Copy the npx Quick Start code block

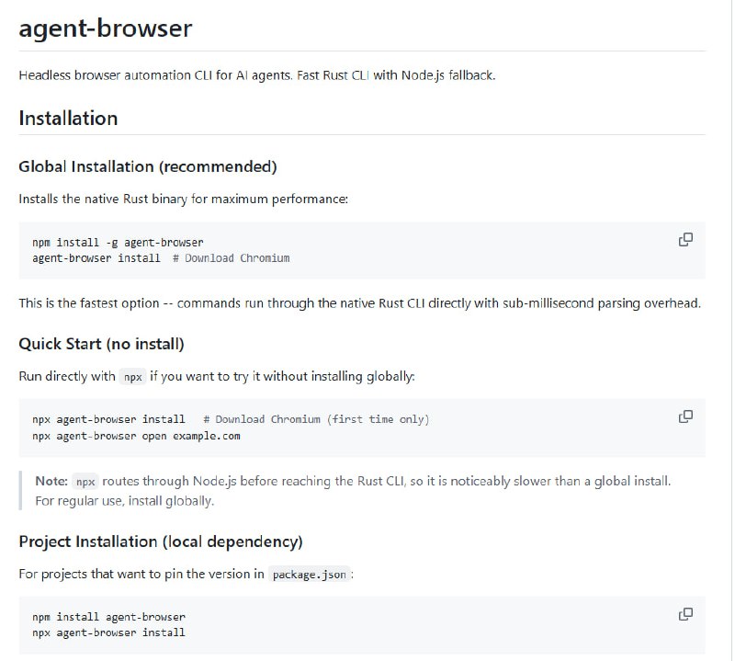[x=684, y=416]
